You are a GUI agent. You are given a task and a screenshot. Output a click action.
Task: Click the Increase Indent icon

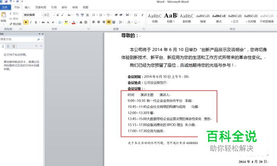121,15
